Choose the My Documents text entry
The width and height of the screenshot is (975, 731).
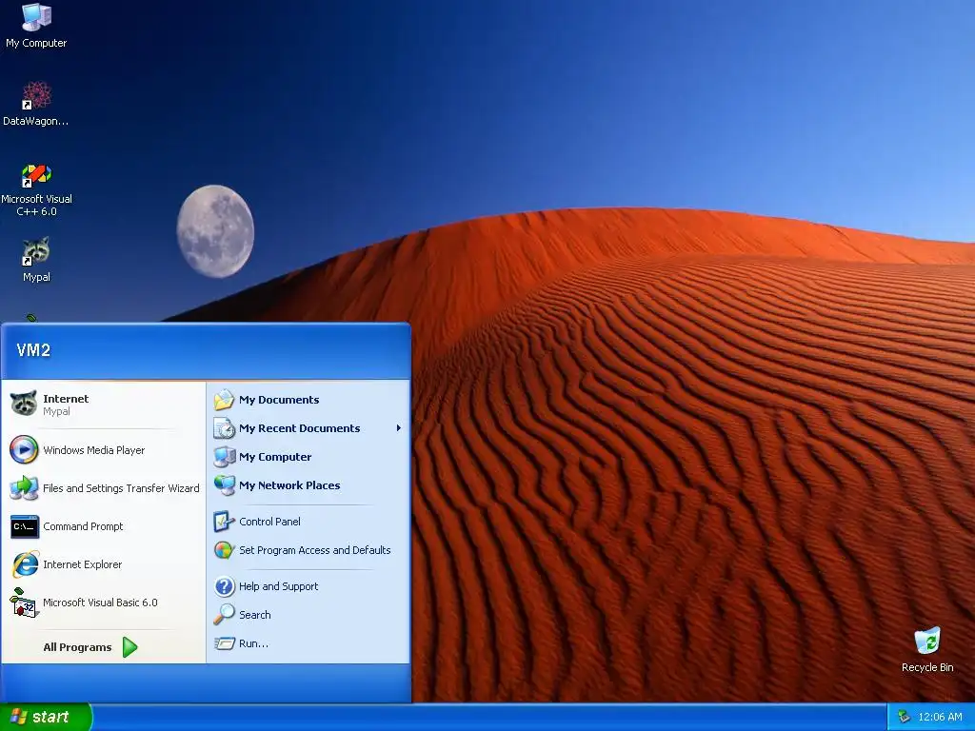point(279,400)
